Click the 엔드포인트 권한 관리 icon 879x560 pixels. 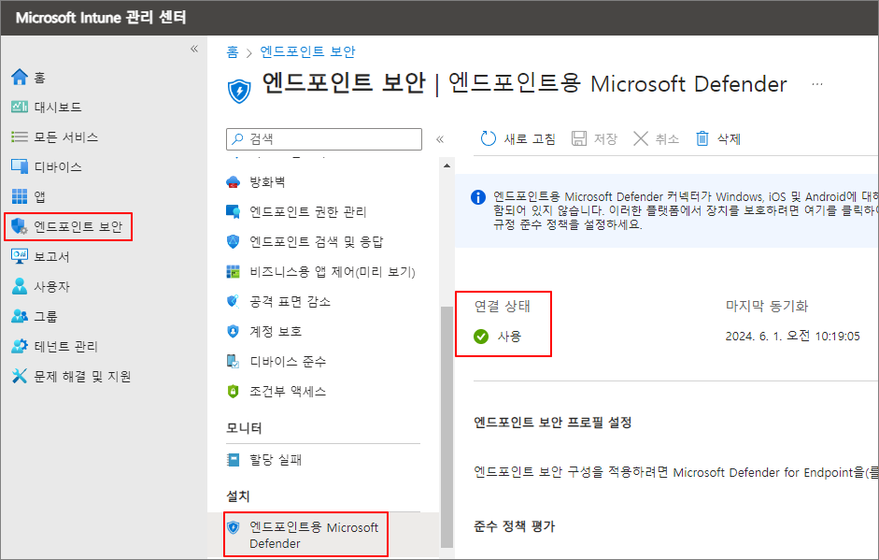(x=234, y=211)
